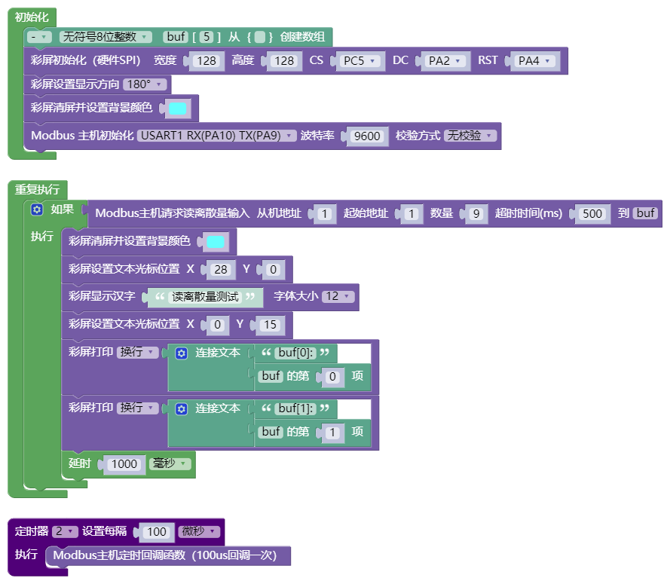670x584 pixels.
Task: Open the 无符号8位整数 type dropdown
Action: (105, 37)
